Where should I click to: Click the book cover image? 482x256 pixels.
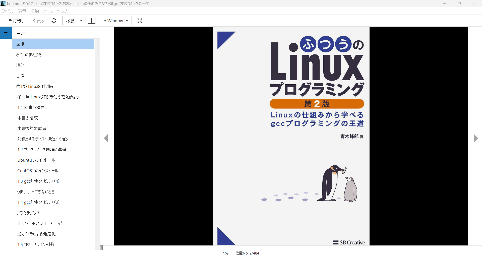pos(291,136)
